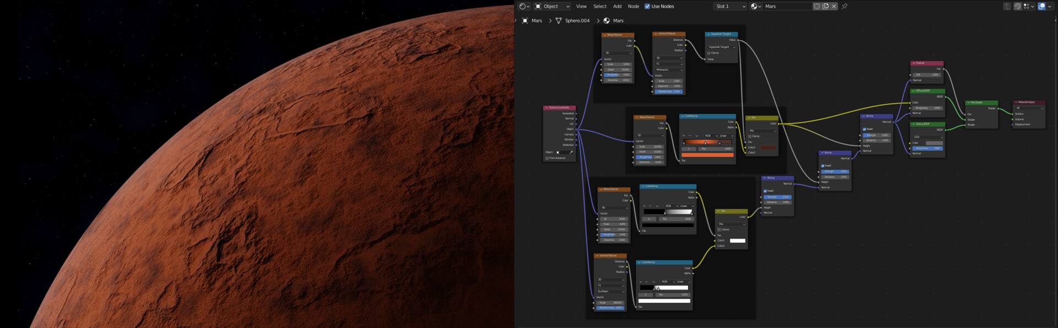Click the parent node tree arrow icon
The width and height of the screenshot is (1058, 328).
(x=1007, y=7)
